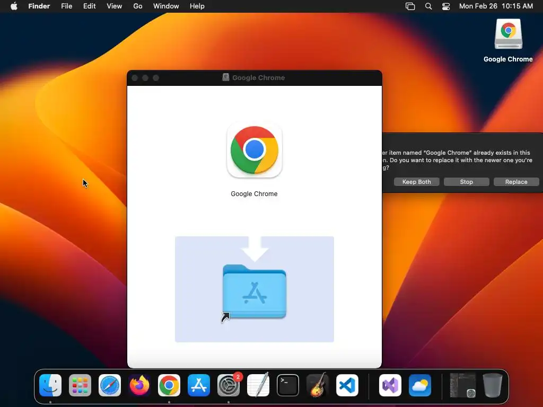
Task: Select the Google Chrome disk image on desktop
Action: click(508, 34)
